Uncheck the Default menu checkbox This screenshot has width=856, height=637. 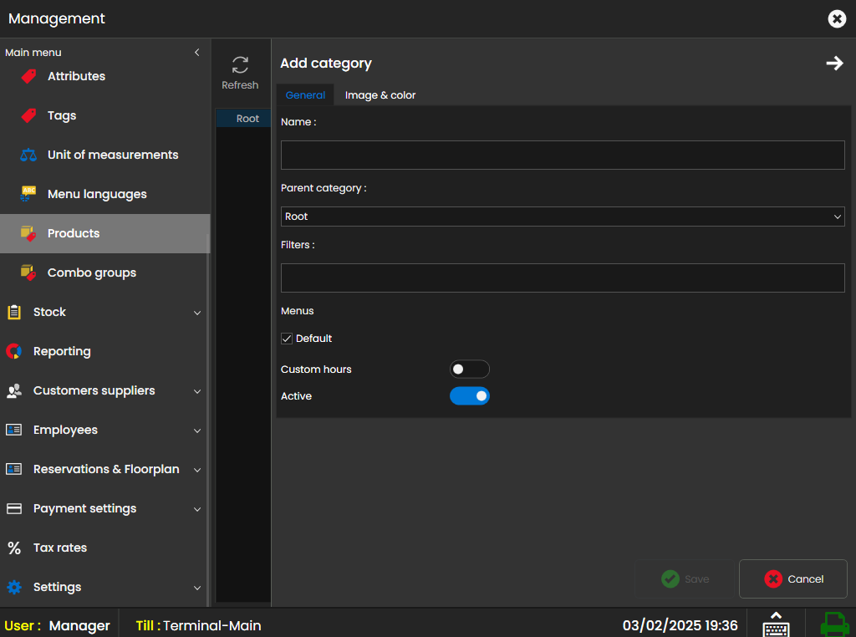tap(287, 339)
